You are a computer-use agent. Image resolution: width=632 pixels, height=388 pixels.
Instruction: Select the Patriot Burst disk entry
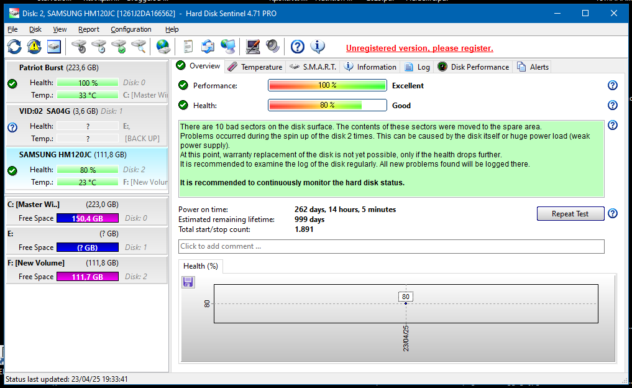click(86, 81)
